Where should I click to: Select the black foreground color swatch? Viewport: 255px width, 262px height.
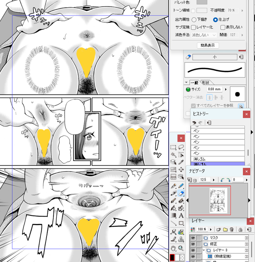(172, 258)
